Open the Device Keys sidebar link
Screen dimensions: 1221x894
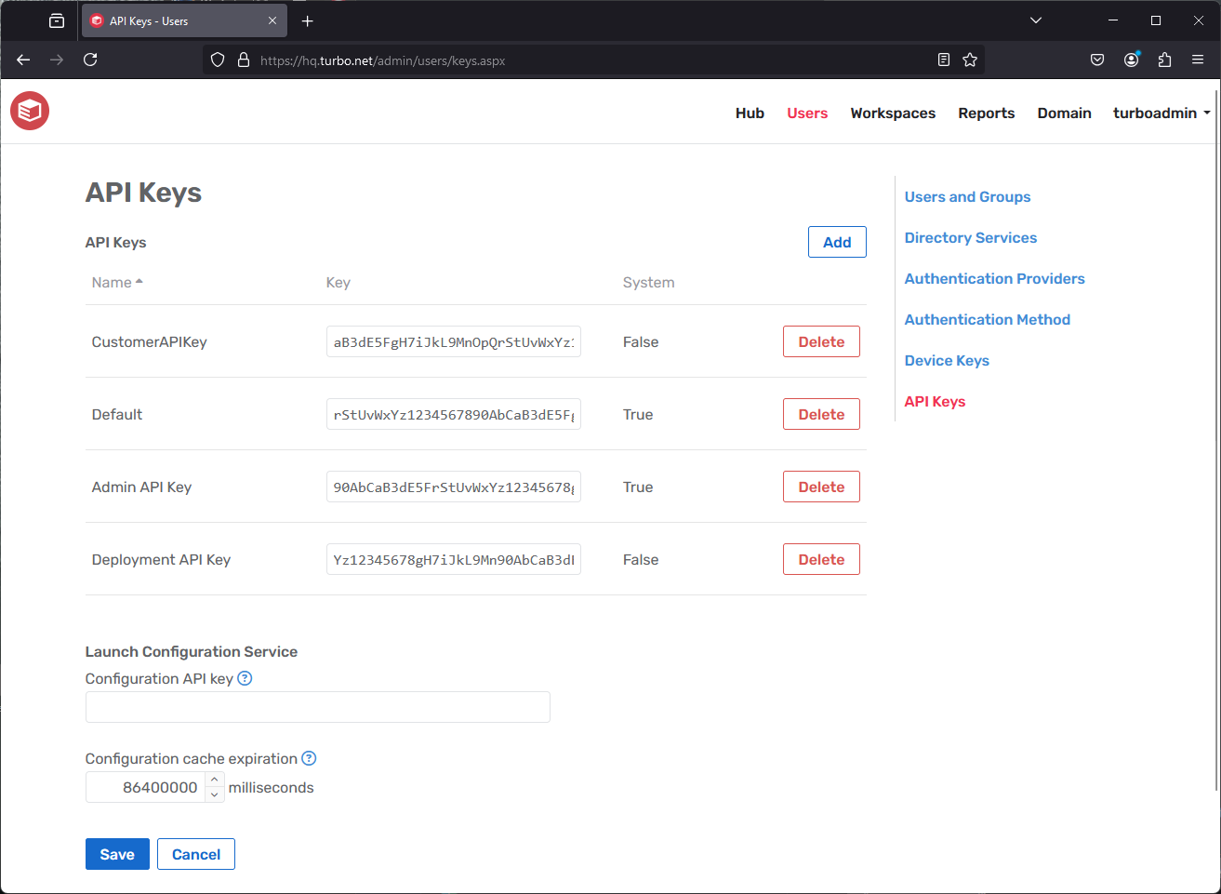946,360
